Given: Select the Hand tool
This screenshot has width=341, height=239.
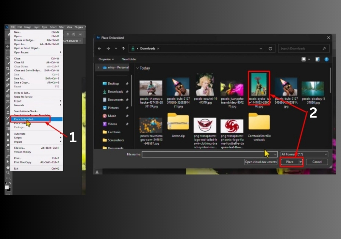Looking at the screenshot, I should click(x=8, y=167).
